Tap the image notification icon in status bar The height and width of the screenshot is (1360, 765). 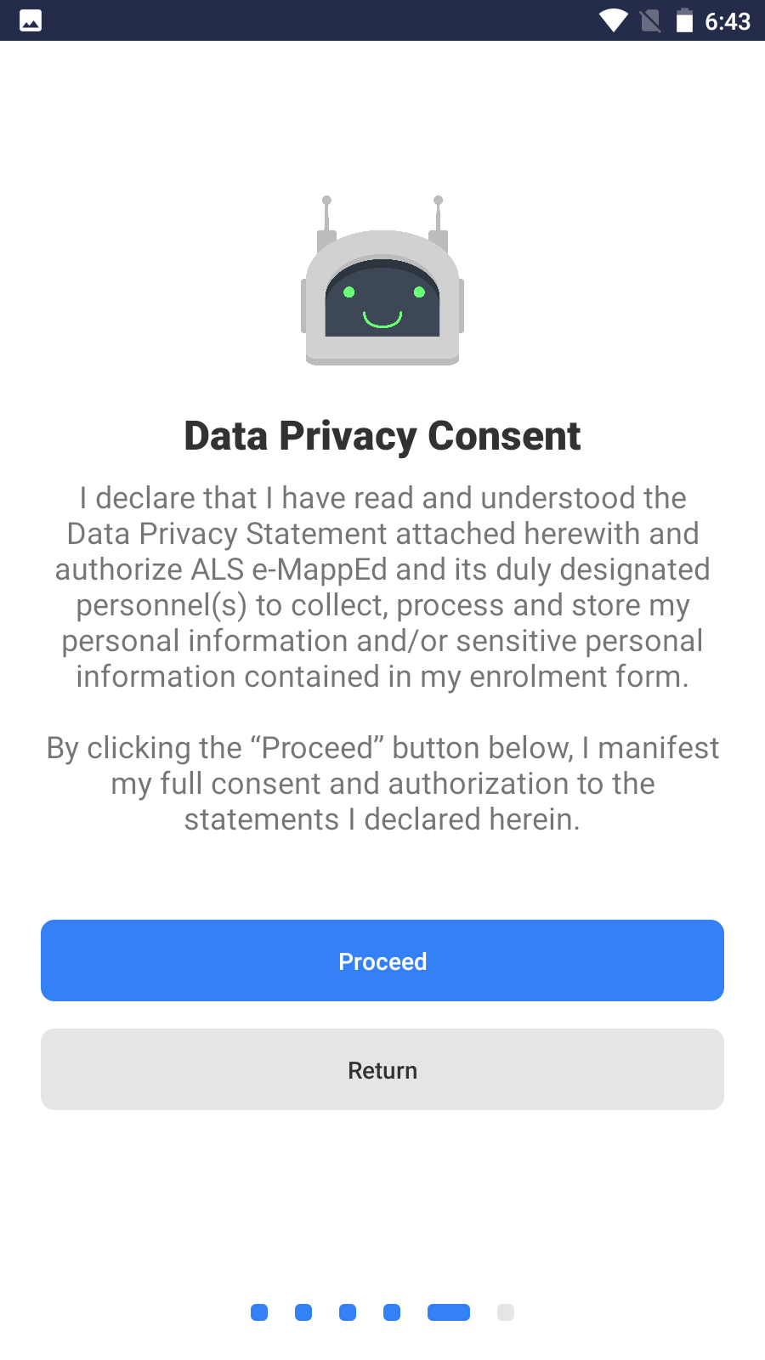coord(31,20)
